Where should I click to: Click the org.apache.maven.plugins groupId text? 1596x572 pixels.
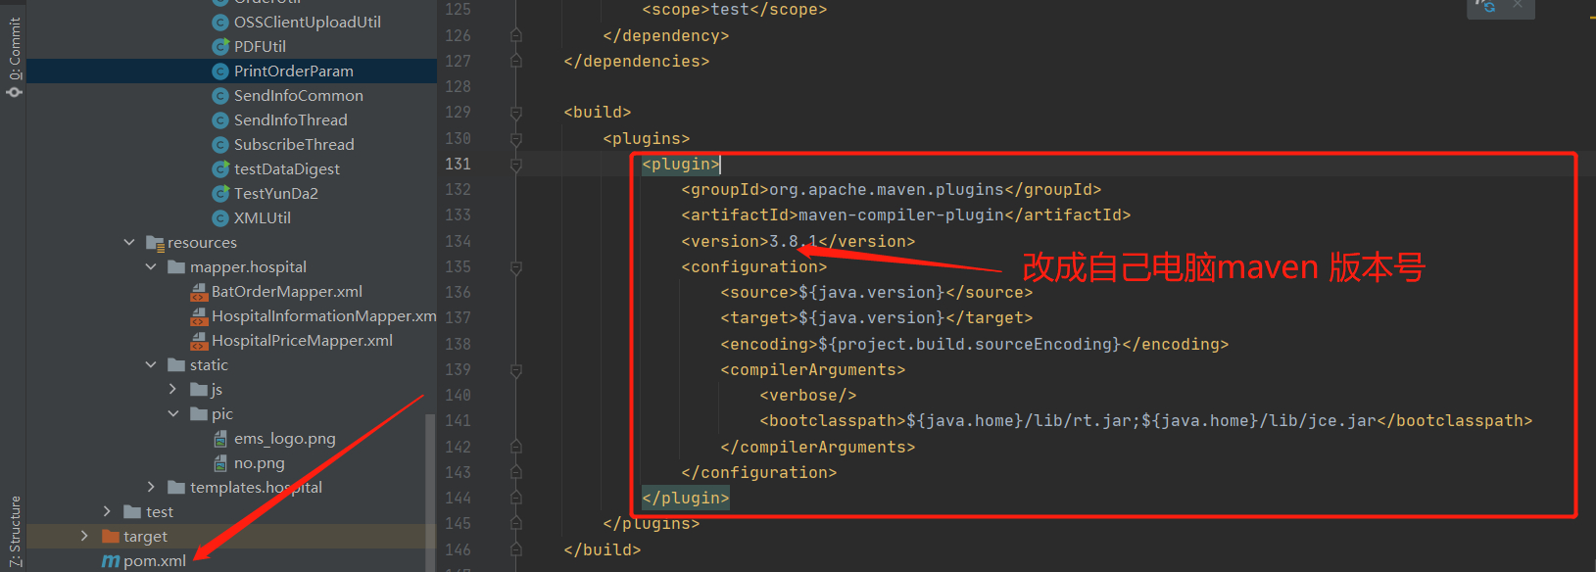pos(887,189)
